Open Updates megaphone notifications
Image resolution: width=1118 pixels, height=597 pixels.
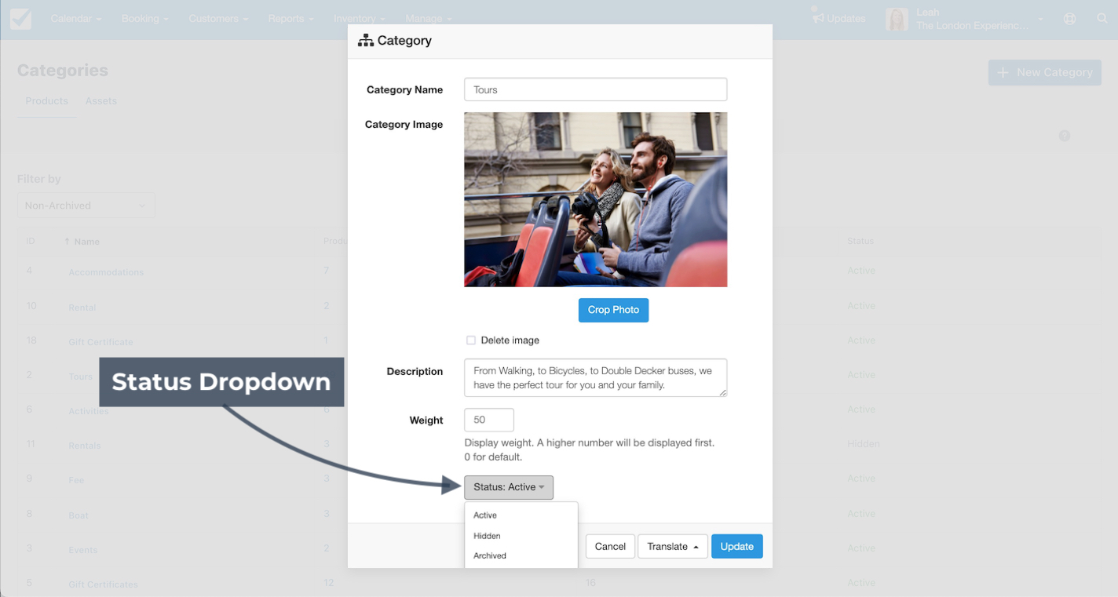click(x=838, y=18)
